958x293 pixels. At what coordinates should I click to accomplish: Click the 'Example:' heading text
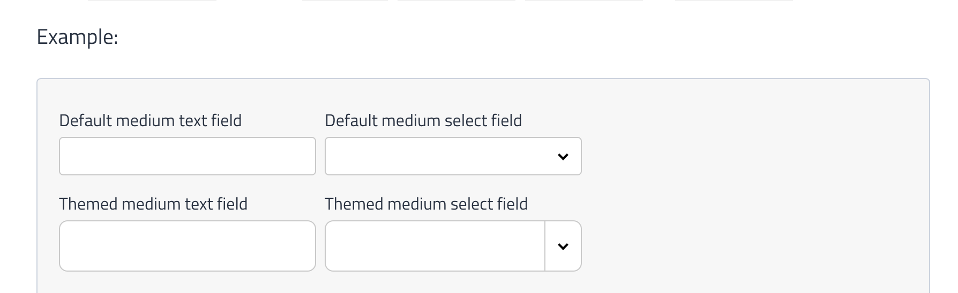pos(77,37)
